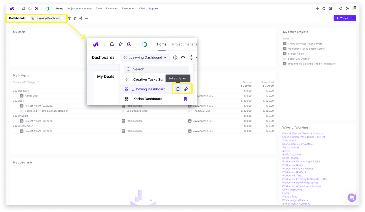Click the Search field in inset dropdown

156,69
